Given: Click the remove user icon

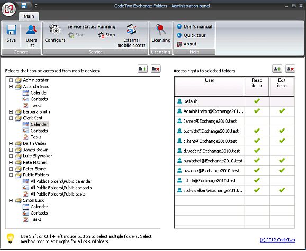Looking at the screenshot, I should pos(291,69).
